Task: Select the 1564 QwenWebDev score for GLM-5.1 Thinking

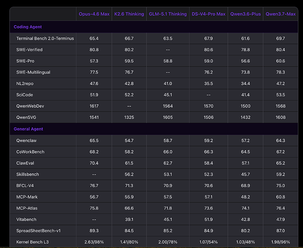Action: click(168, 106)
